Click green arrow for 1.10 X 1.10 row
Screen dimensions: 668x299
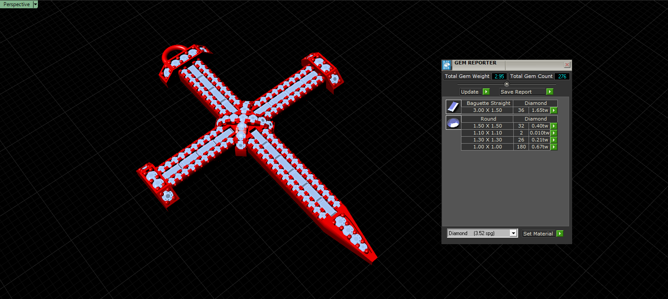coord(554,133)
